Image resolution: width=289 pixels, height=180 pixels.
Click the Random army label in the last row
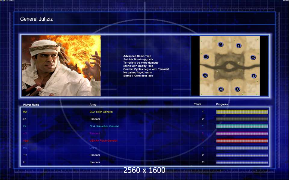(95, 162)
